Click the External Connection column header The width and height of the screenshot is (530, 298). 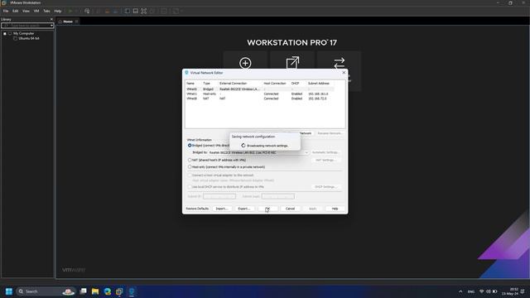click(234, 83)
